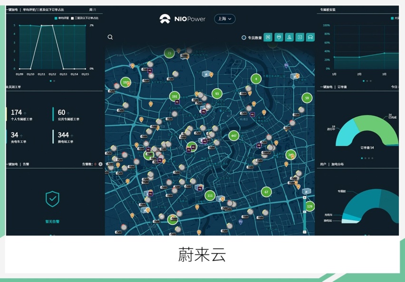Click the 暂无告警 status text

(52, 221)
